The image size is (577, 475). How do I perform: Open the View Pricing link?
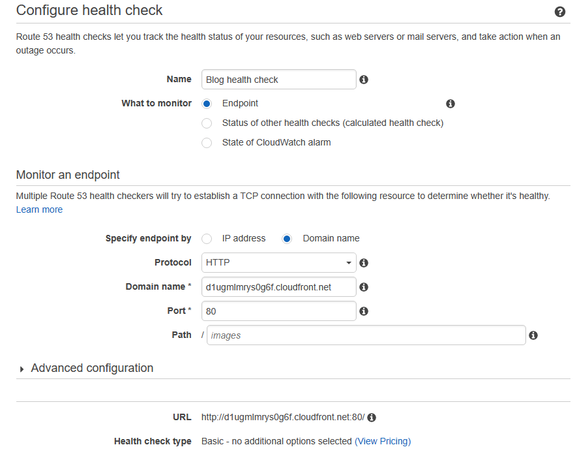point(383,441)
